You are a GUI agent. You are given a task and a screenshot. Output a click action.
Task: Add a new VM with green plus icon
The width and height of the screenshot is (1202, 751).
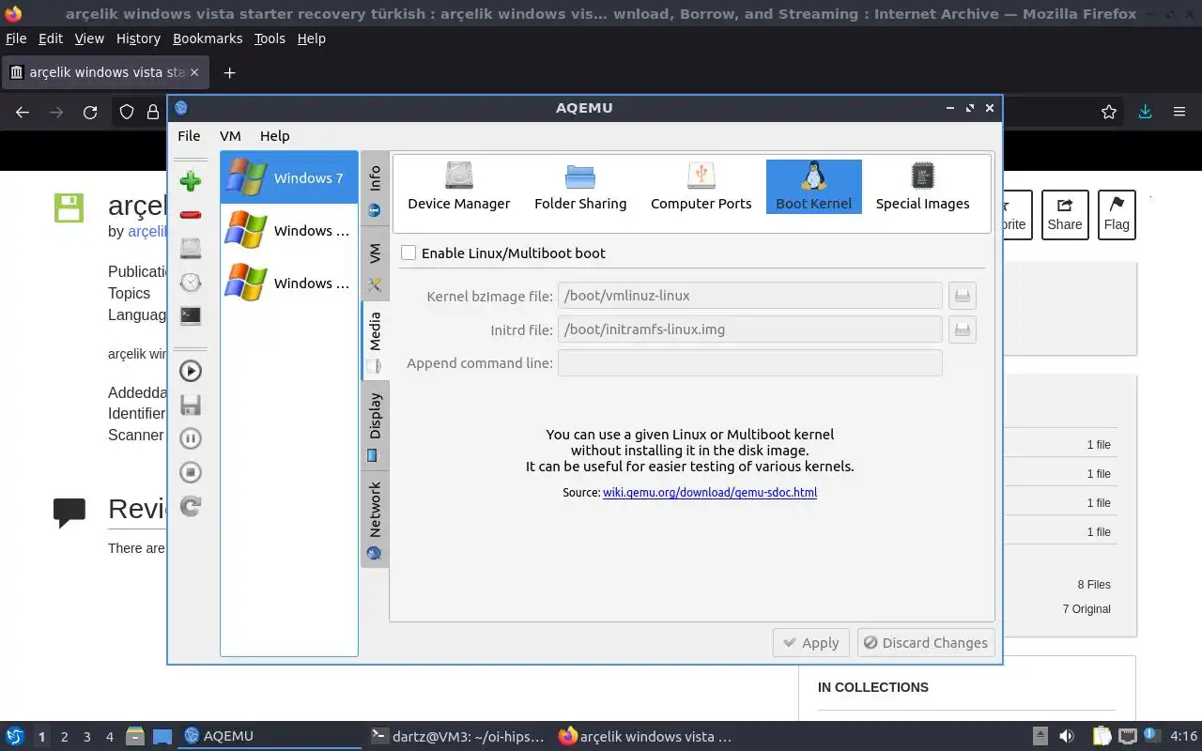191,181
